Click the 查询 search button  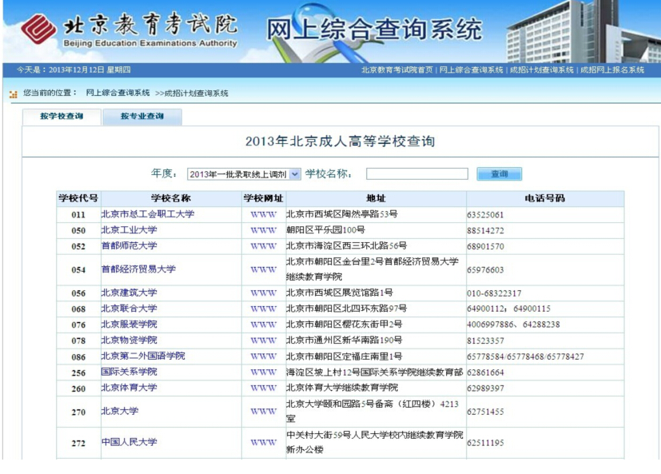499,174
